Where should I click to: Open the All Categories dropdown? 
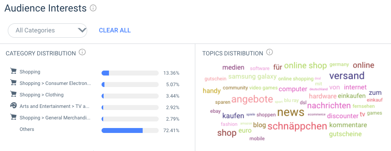[47, 30]
